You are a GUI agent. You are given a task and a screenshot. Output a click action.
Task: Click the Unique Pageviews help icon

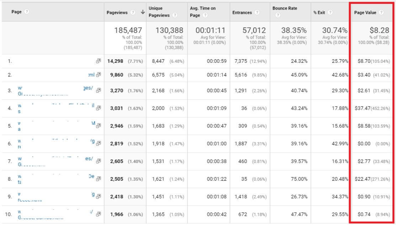click(175, 15)
